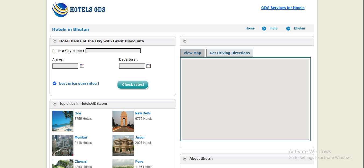Select the Jaipur city link
The image size is (364, 168).
140,137
